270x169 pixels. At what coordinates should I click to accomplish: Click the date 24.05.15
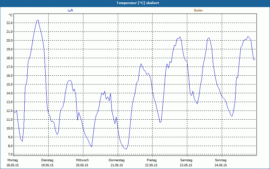click(x=221, y=165)
